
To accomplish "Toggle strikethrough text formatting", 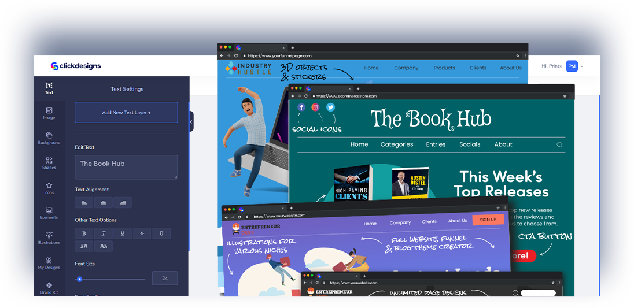I will [142, 233].
